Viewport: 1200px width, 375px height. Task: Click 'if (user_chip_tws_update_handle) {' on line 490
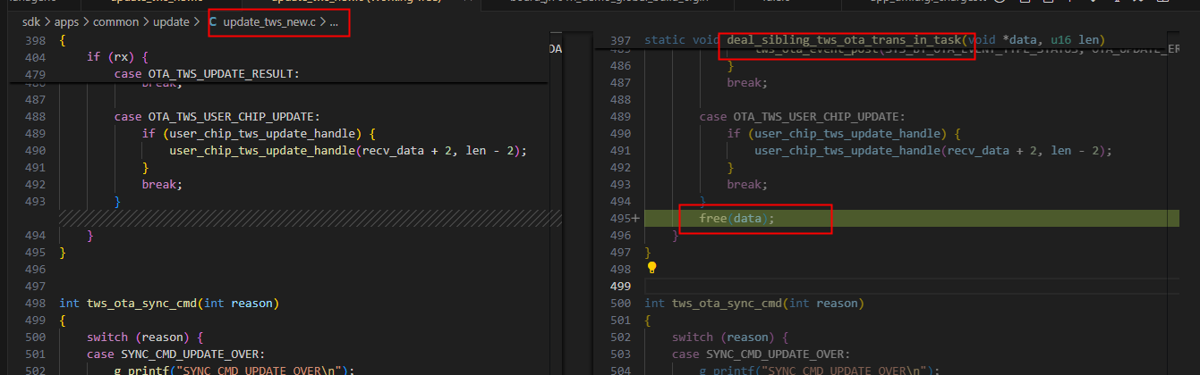(844, 133)
